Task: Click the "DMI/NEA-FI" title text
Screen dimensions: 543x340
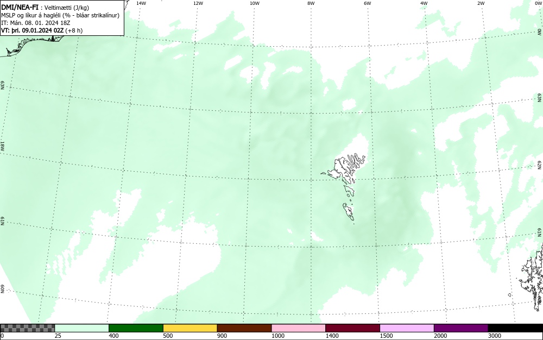Action: (x=20, y=7)
